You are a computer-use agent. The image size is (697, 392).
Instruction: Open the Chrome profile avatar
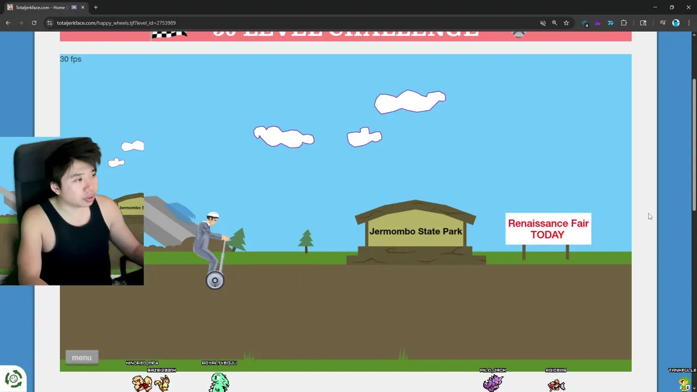[x=676, y=23]
